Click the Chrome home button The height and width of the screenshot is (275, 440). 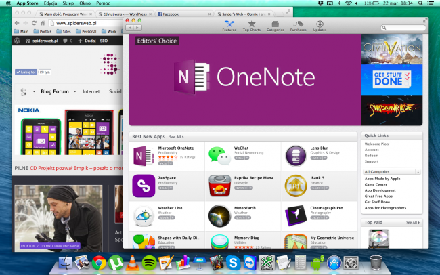click(43, 23)
